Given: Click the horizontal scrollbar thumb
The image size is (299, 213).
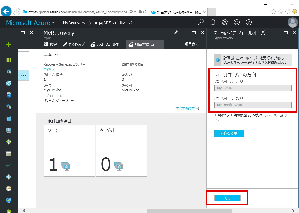Looking at the screenshot, I should point(189,211).
